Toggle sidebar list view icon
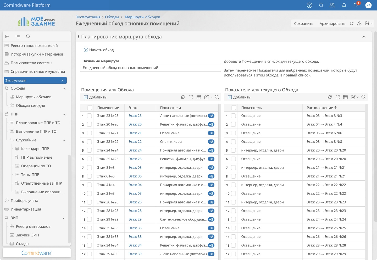Viewport: 377px width, 260px height. 18,37
